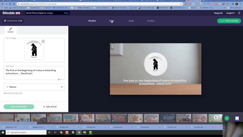Open the hamburger menu in Biteable header
The height and width of the screenshot is (137, 243).
239,13
